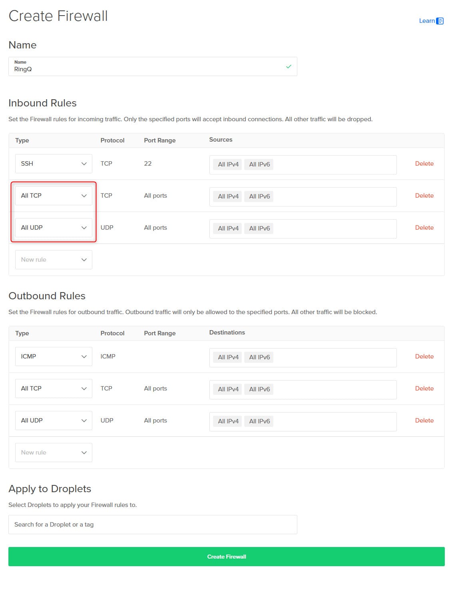Viewport: 452px width, 601px height.
Task: Open the New rule dropdown under Inbound Rules
Action: coord(53,259)
